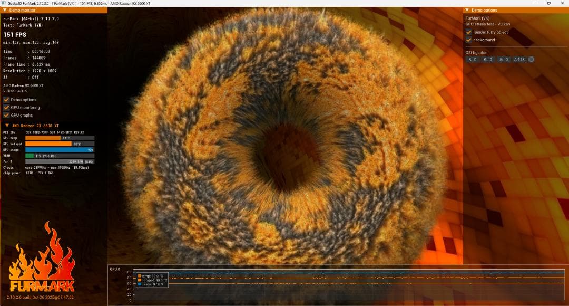Viewport: 569px width, 306px height.
Task: Click the blue GPU usage bar
Action: coord(60,150)
